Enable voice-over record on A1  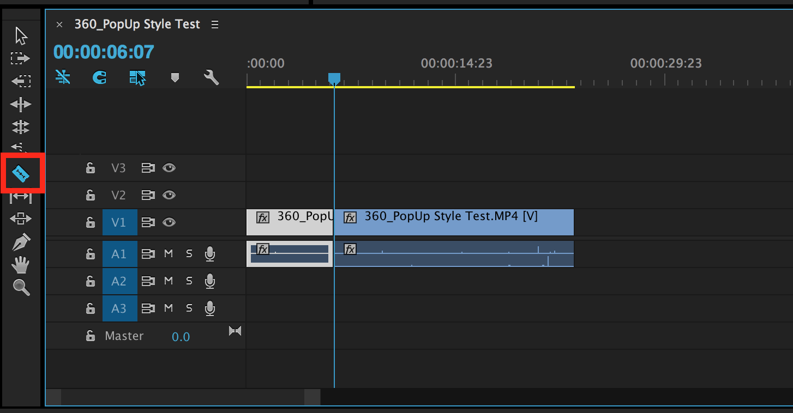coord(209,254)
